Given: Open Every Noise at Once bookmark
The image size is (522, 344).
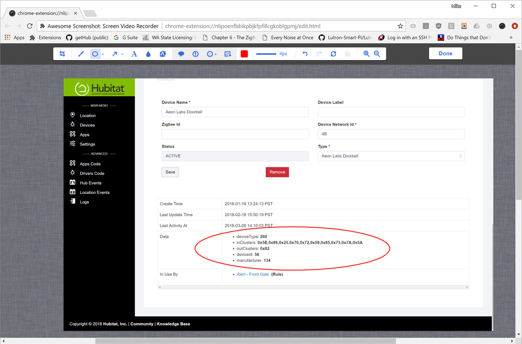Looking at the screenshot, I should click(288, 37).
